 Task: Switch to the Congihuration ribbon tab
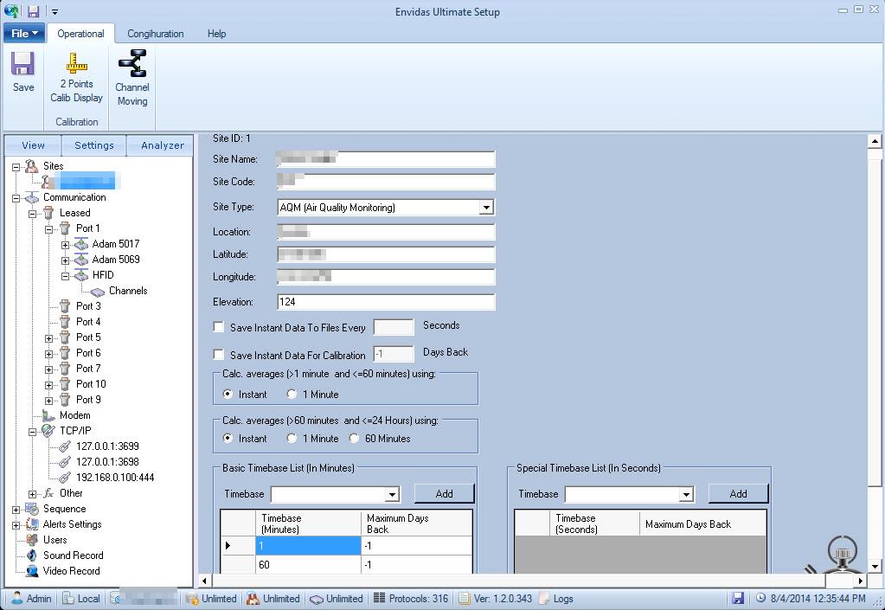click(156, 34)
